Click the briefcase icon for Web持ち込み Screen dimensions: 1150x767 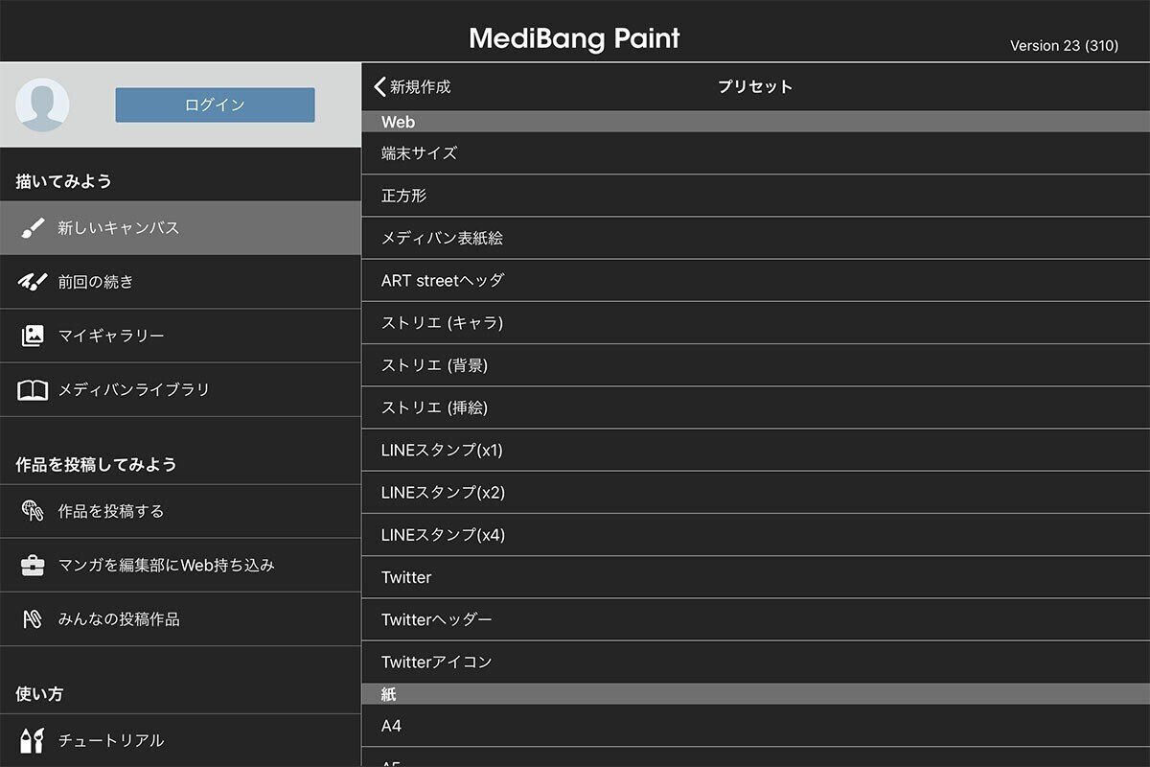[x=33, y=565]
